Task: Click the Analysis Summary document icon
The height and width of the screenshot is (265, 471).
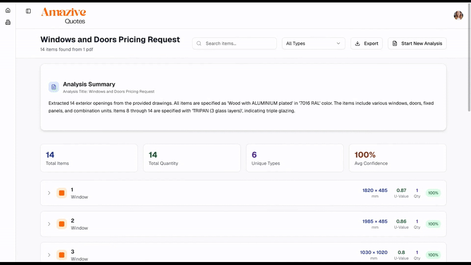Action: coord(54,87)
